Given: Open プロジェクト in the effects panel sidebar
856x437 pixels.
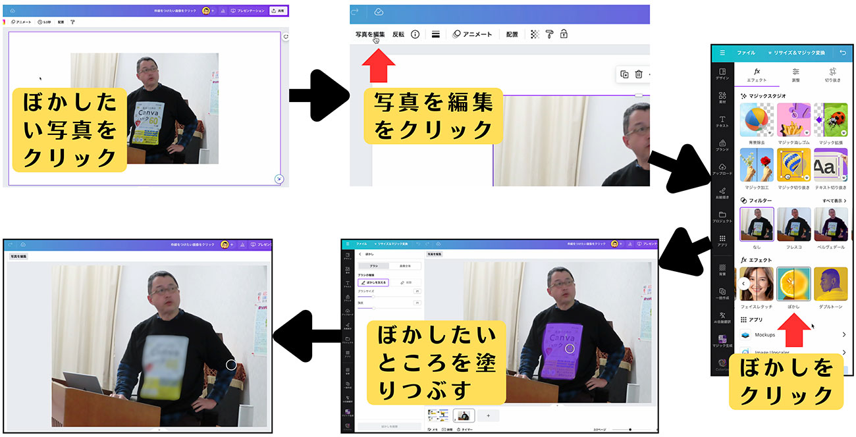Looking at the screenshot, I should 722,217.
